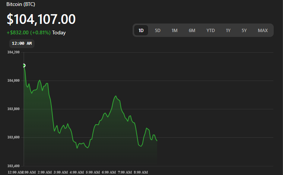The width and height of the screenshot is (283, 175).
Task: Click the +$832.00 (+0.81%) change text
Action: (x=29, y=32)
